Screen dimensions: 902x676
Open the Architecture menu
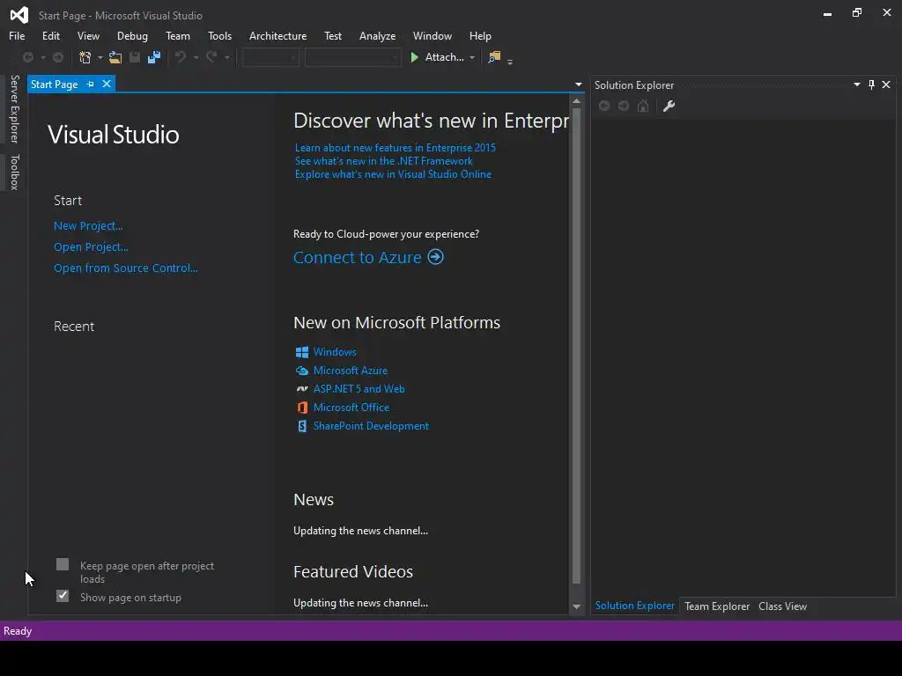pyautogui.click(x=277, y=35)
